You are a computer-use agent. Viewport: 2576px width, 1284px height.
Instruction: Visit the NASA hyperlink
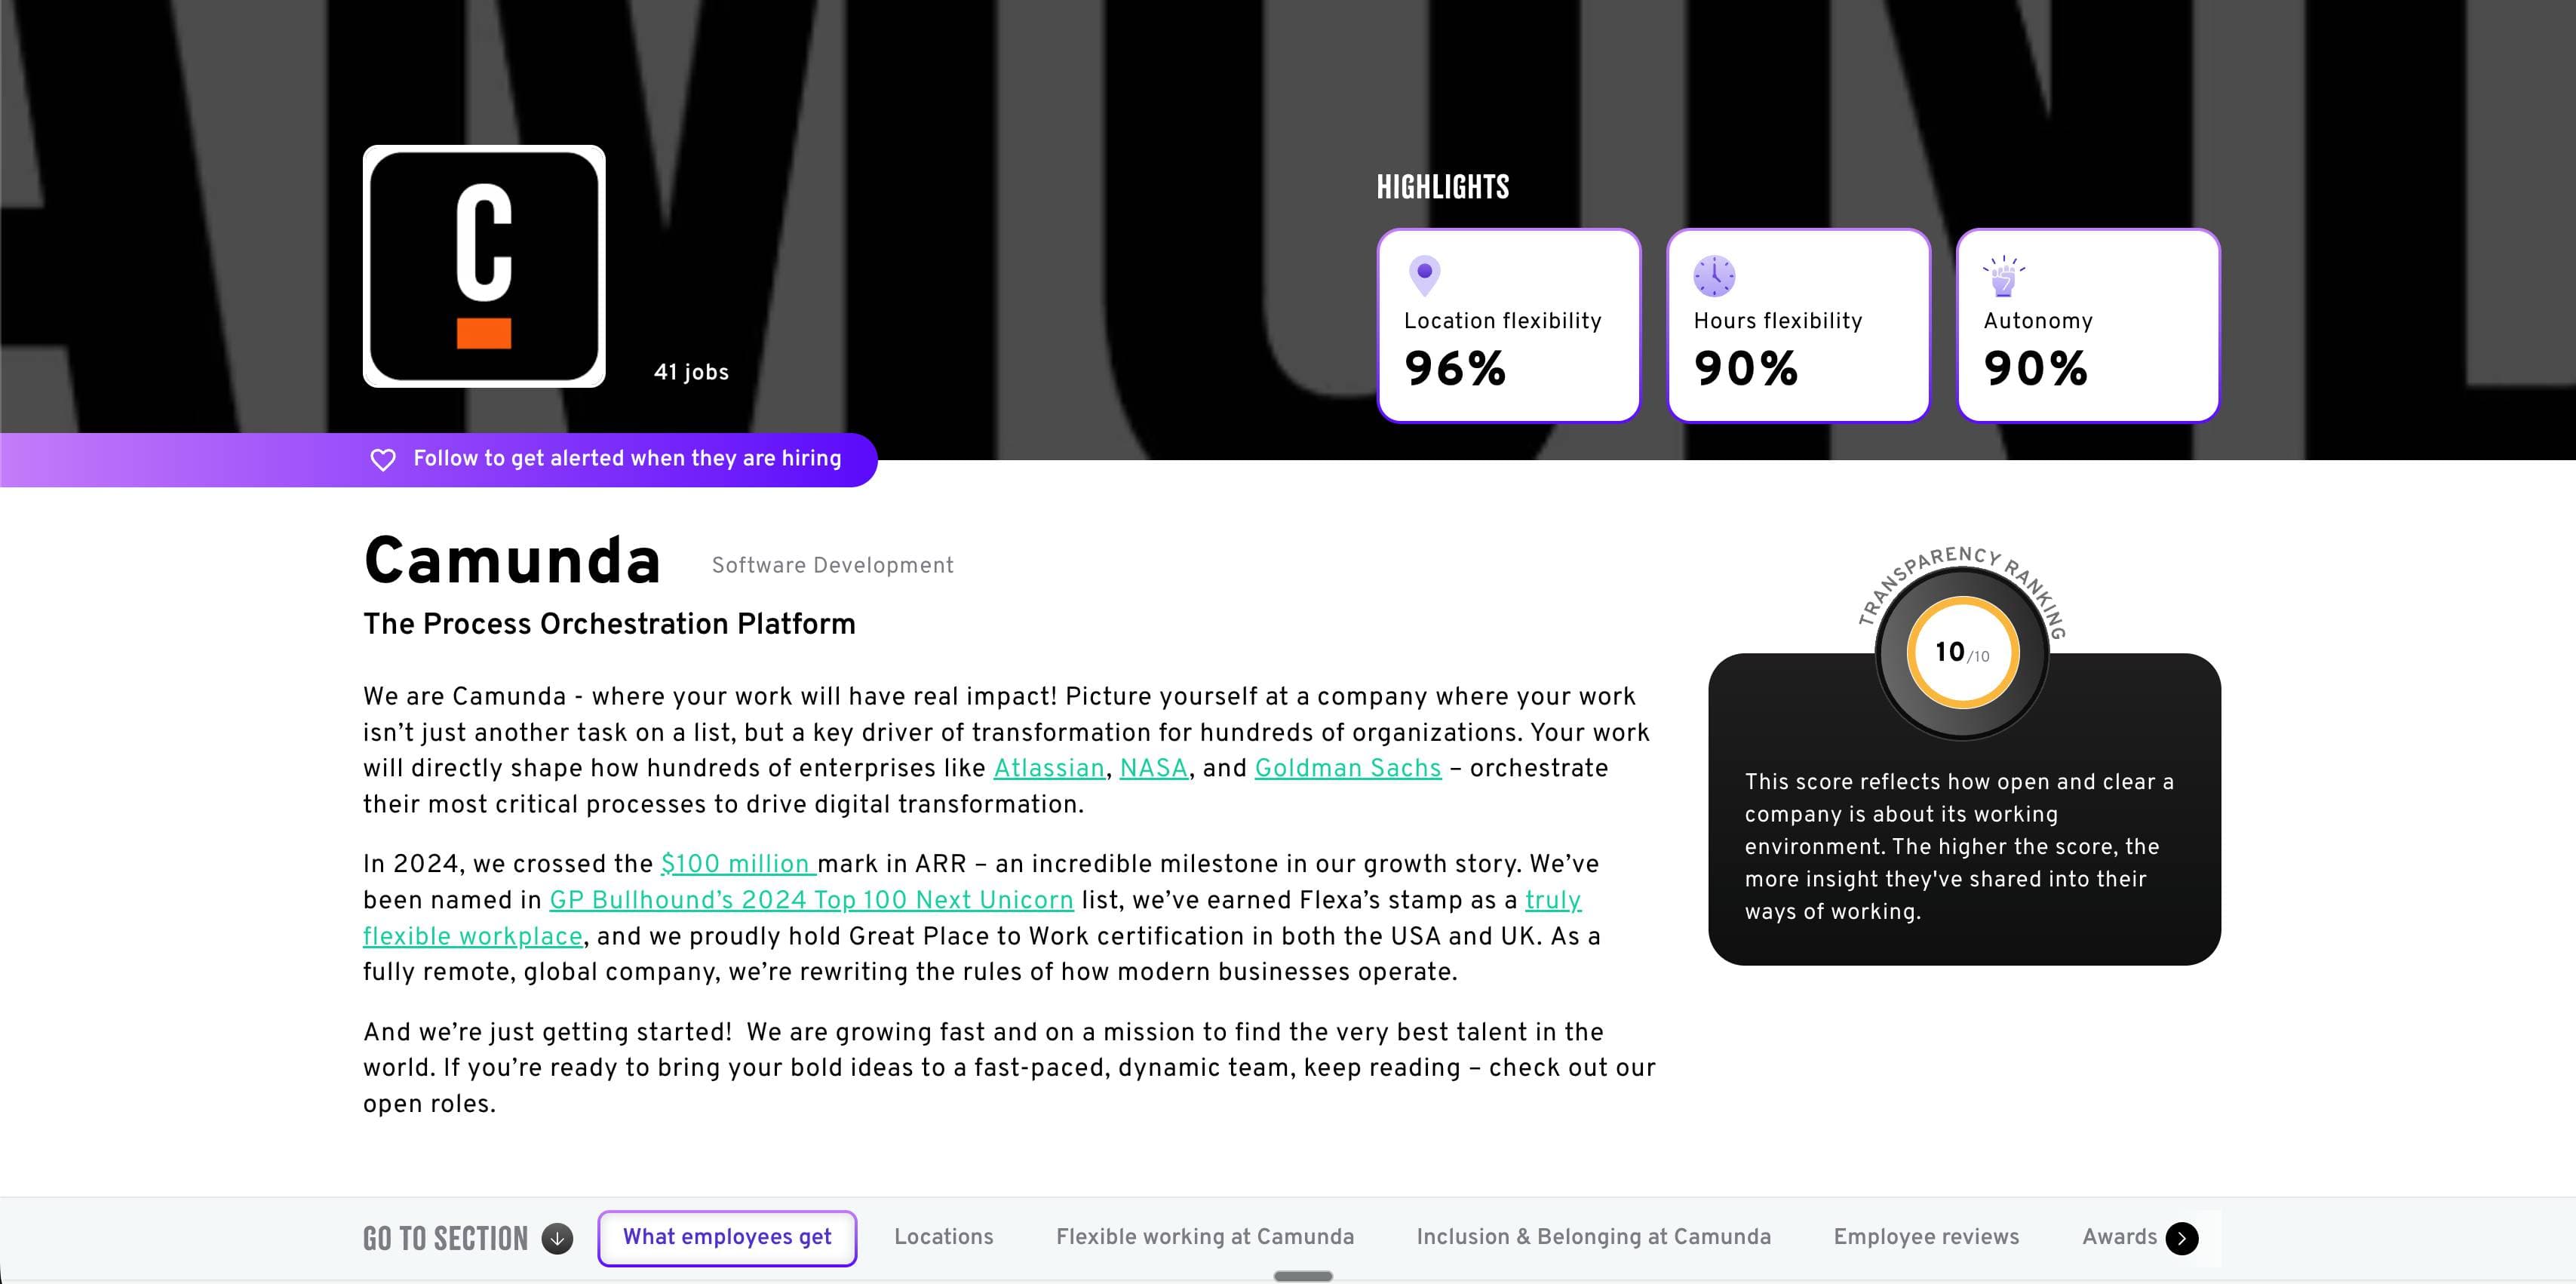tap(1153, 768)
